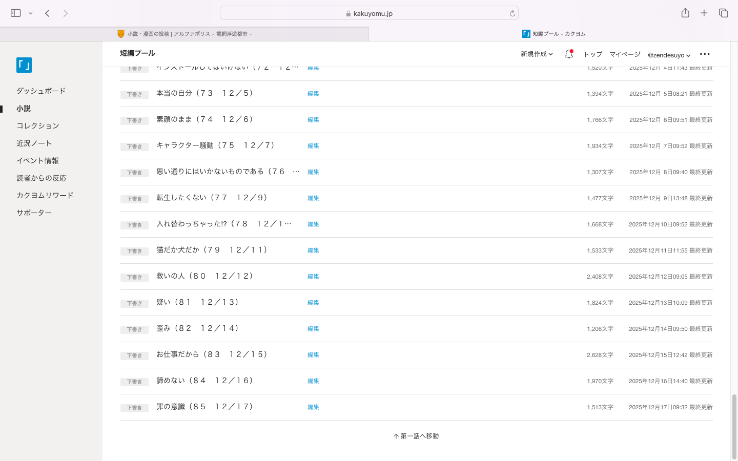The image size is (738, 461).
Task: Open a new tab with plus icon
Action: point(704,13)
